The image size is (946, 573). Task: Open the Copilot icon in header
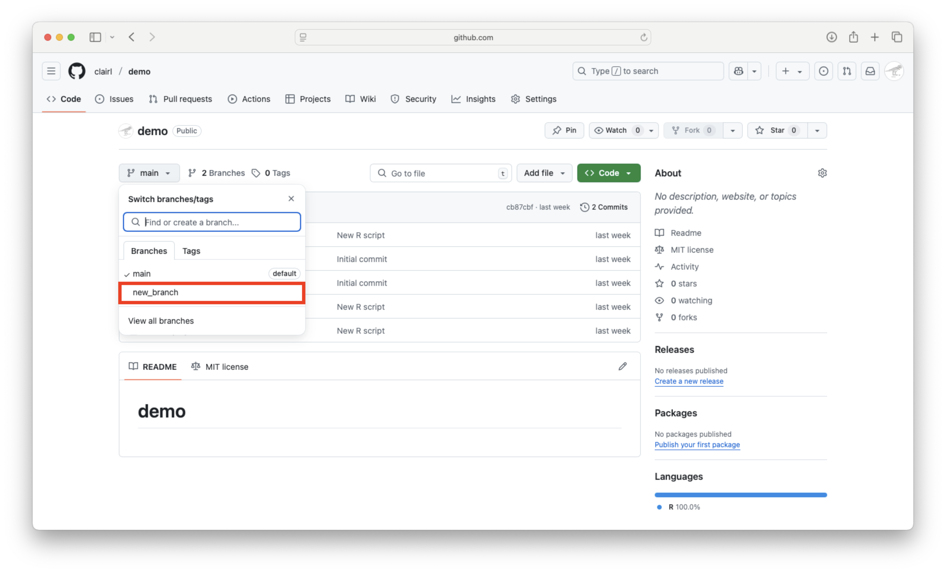pos(738,71)
